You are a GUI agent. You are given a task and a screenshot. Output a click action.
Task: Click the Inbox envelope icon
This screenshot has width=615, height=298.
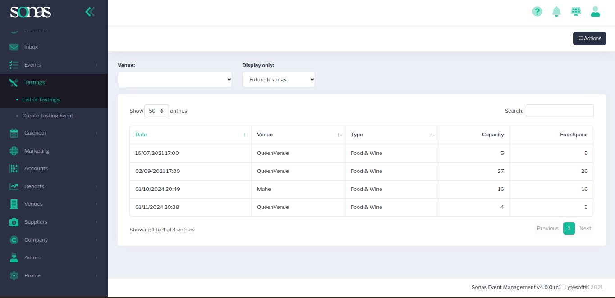(14, 47)
